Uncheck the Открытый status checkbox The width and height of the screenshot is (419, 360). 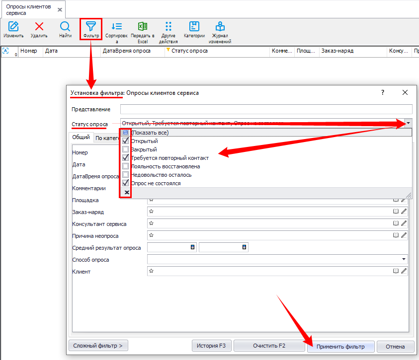point(126,141)
